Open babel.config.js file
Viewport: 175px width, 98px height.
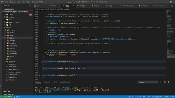[13, 69]
